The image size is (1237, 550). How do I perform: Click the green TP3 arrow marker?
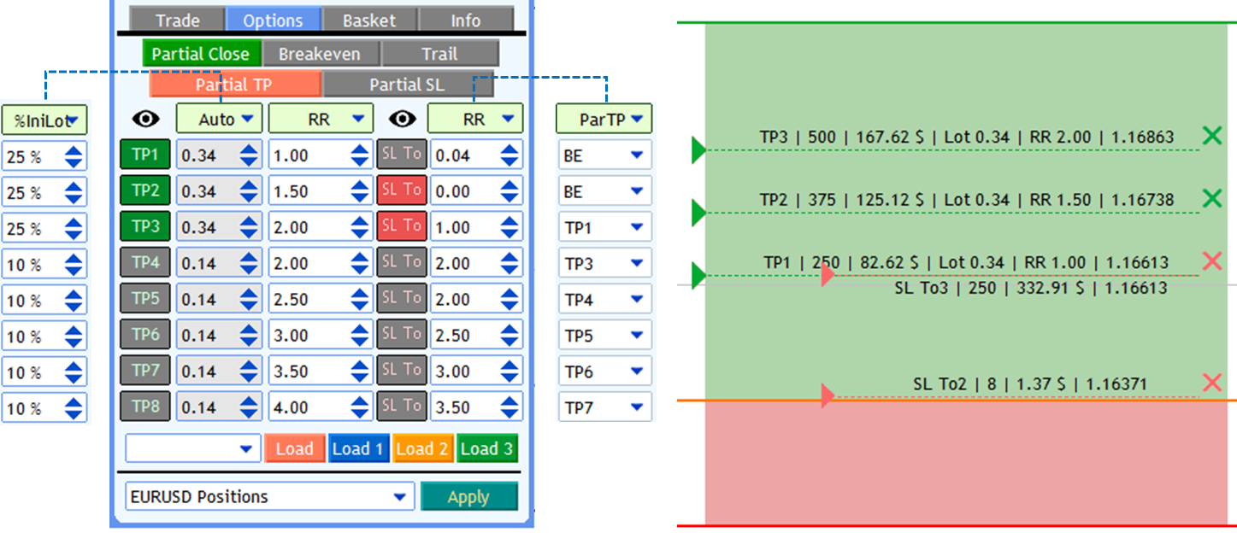point(699,150)
